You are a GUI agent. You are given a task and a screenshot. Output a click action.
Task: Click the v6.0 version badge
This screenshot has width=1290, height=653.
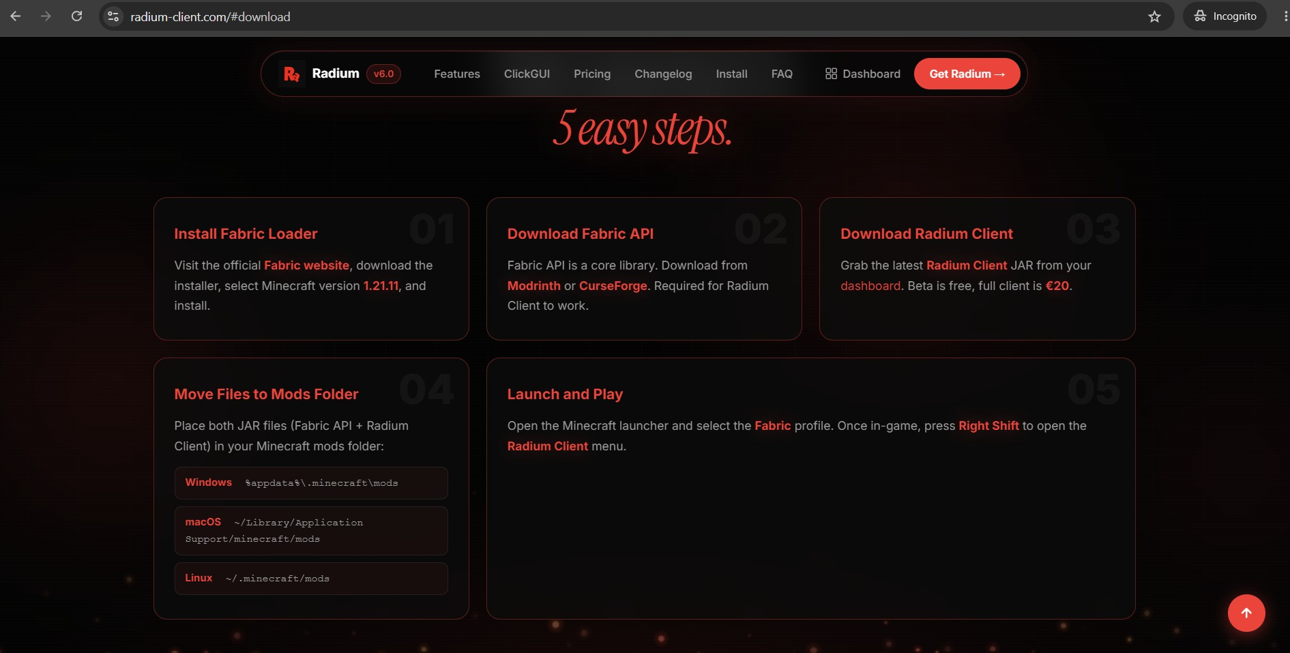coord(383,74)
